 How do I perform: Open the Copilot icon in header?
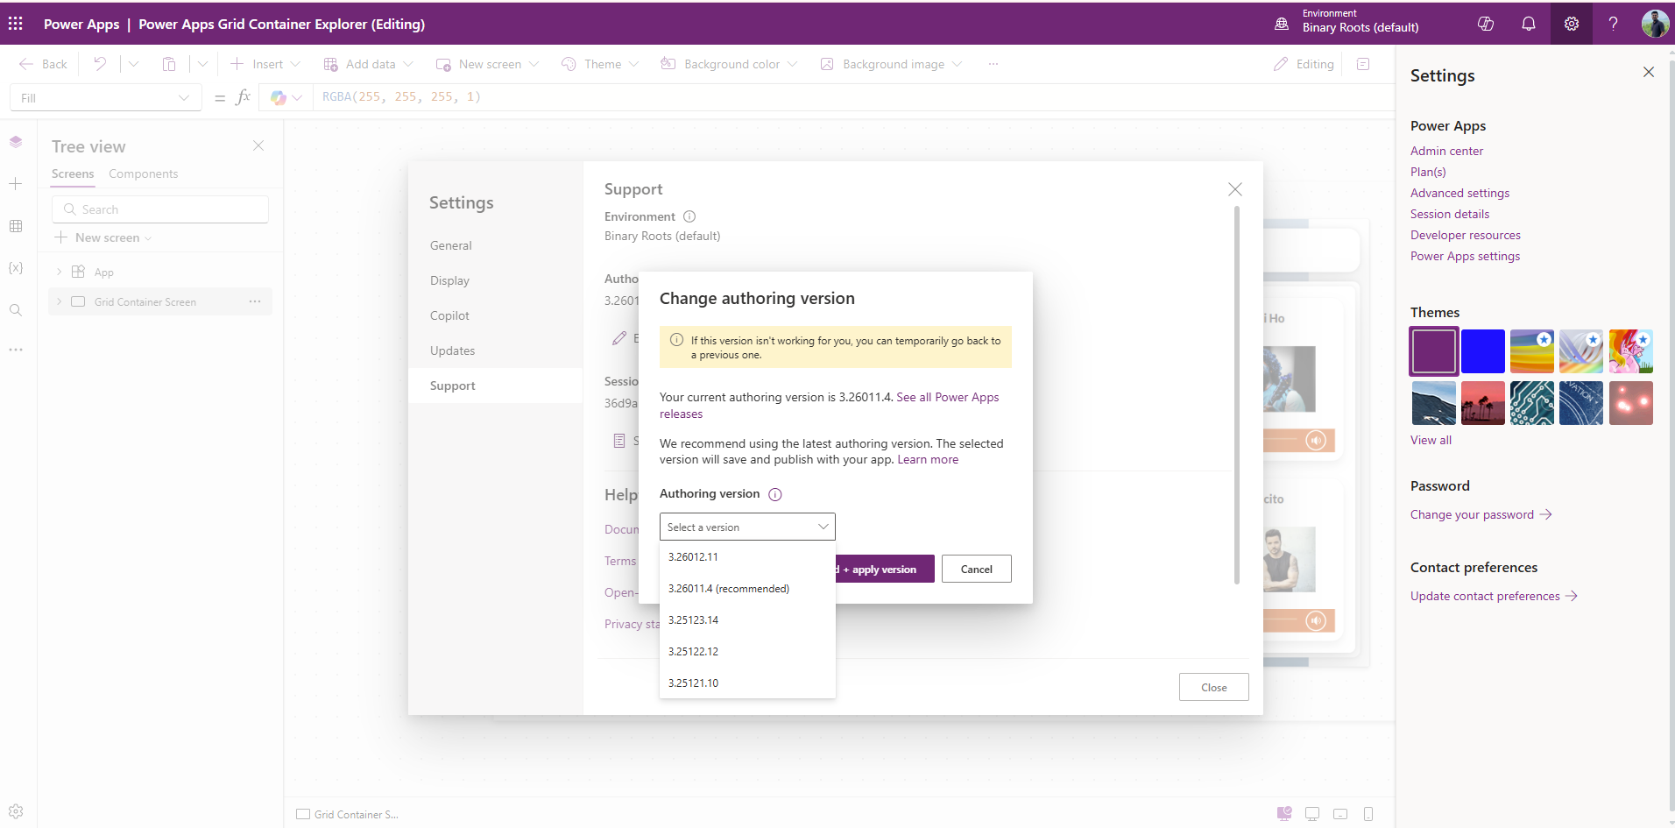tap(1486, 24)
